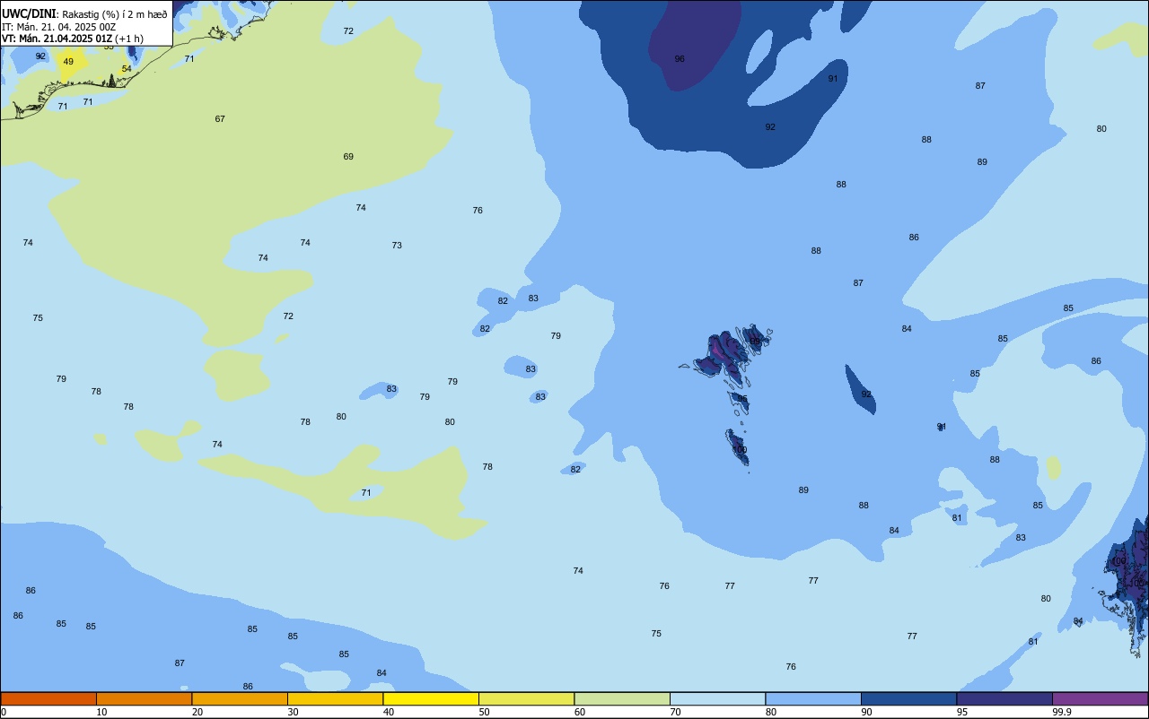Click the 70–80 pale blue legend swatch
1149x719 pixels.
pyautogui.click(x=717, y=698)
